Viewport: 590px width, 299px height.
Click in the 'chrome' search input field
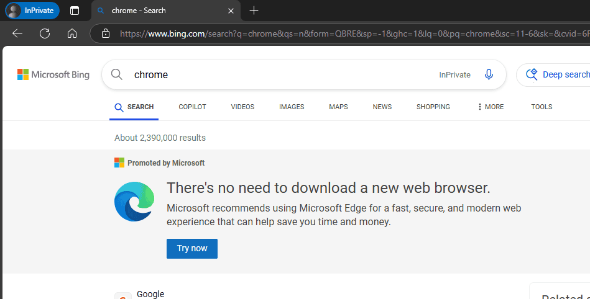coord(282,74)
